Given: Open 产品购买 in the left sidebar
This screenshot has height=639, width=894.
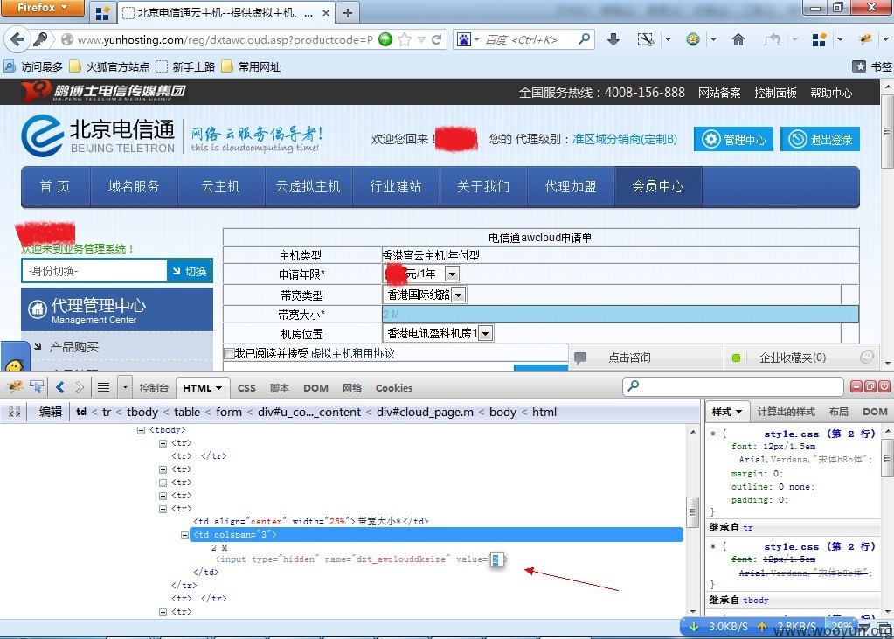Looking at the screenshot, I should pyautogui.click(x=73, y=347).
